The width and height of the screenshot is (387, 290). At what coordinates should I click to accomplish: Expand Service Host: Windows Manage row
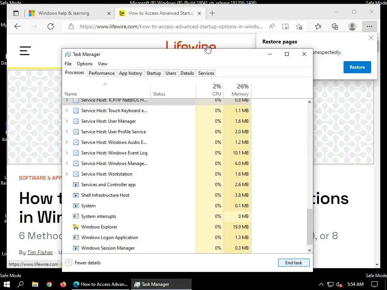67,164
